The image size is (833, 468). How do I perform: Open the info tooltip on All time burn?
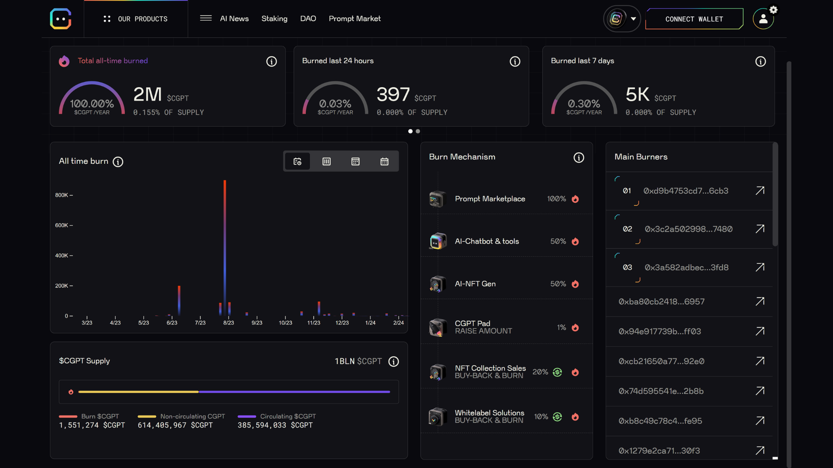[x=118, y=162]
